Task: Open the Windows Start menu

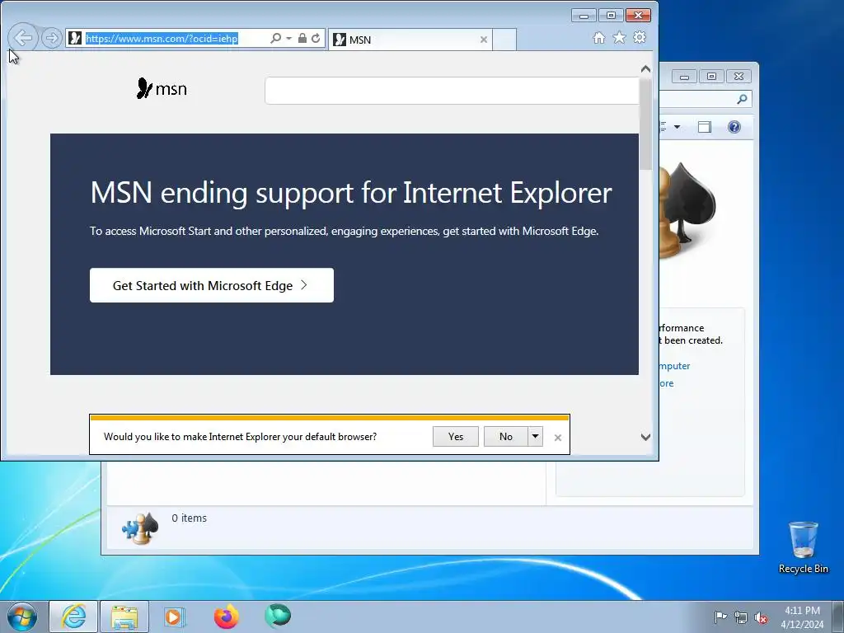Action: [x=22, y=617]
